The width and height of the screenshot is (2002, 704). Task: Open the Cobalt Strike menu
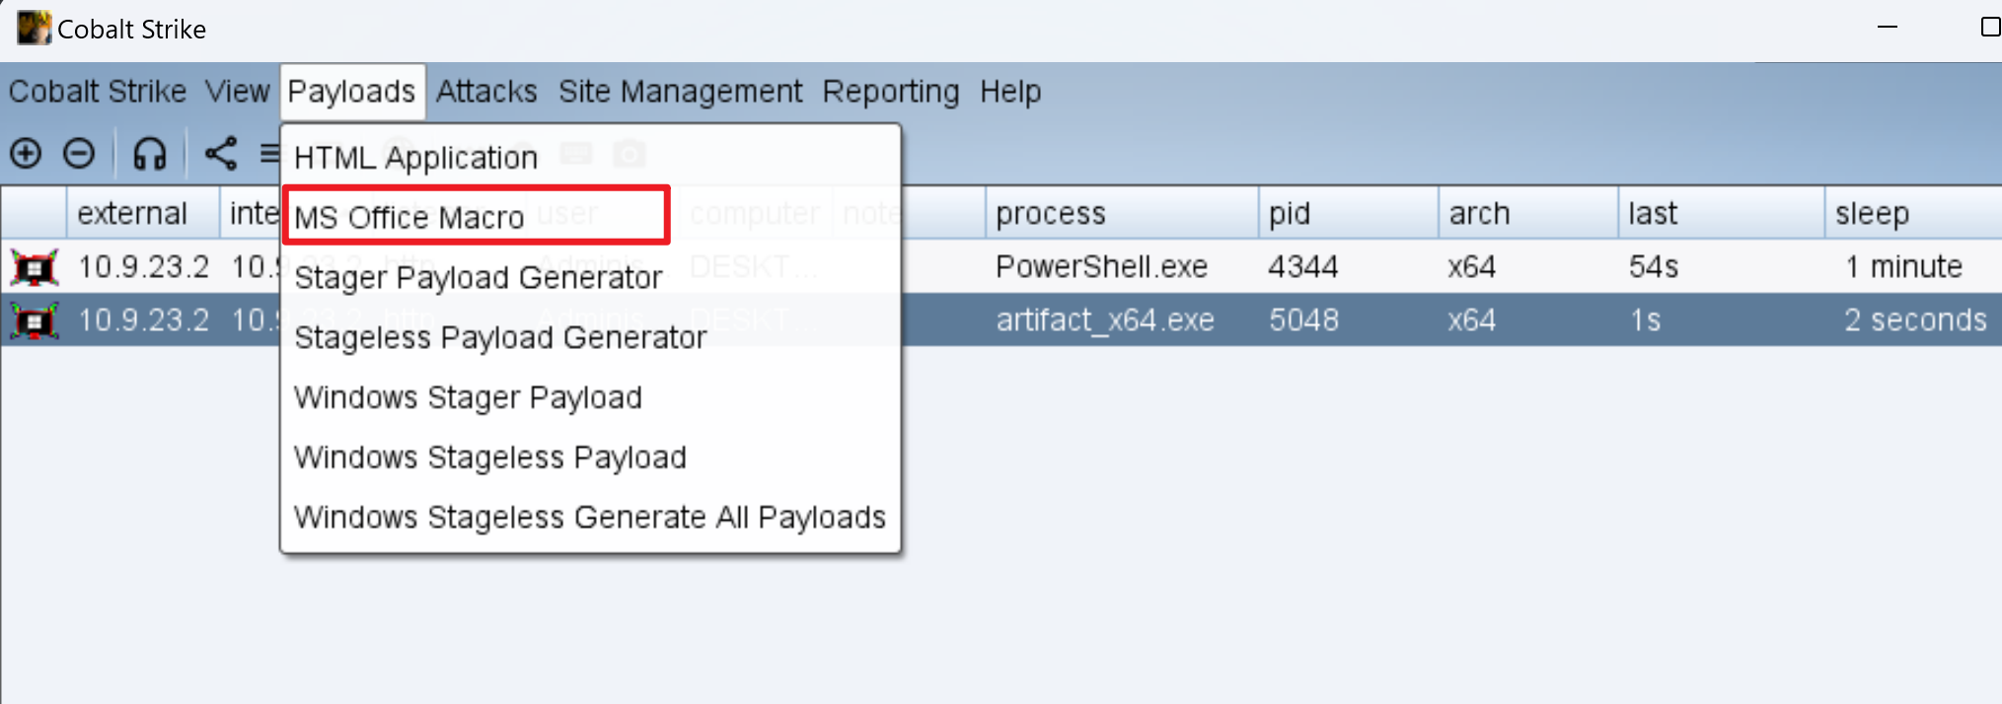pos(98,92)
